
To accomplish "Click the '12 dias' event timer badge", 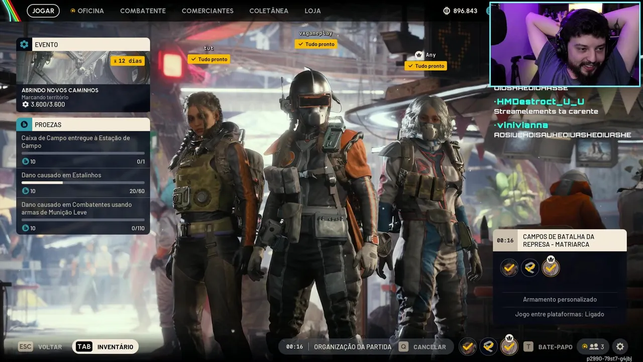I will 128,61.
